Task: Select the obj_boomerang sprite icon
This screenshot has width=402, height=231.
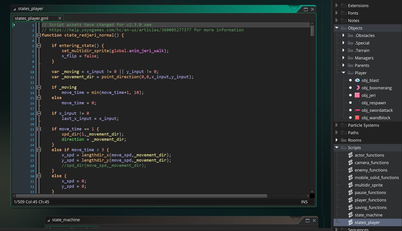Action: [x=357, y=88]
